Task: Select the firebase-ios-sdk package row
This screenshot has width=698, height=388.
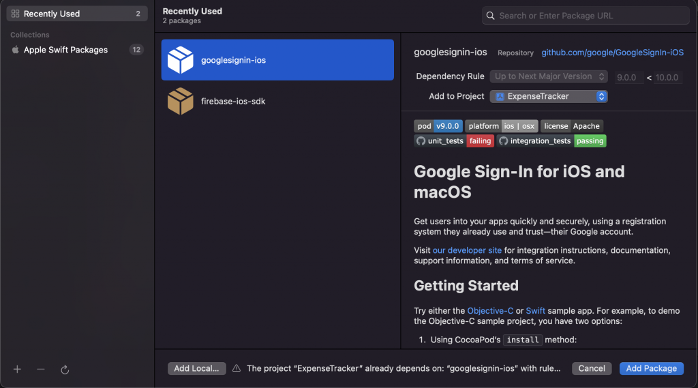Action: (x=277, y=101)
